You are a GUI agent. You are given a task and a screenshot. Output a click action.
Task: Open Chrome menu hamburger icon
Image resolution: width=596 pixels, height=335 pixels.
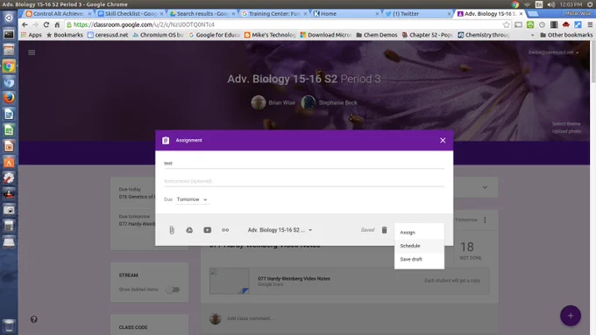(x=590, y=24)
